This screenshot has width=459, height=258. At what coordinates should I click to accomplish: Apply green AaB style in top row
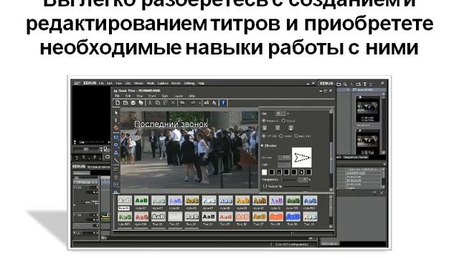(141, 201)
